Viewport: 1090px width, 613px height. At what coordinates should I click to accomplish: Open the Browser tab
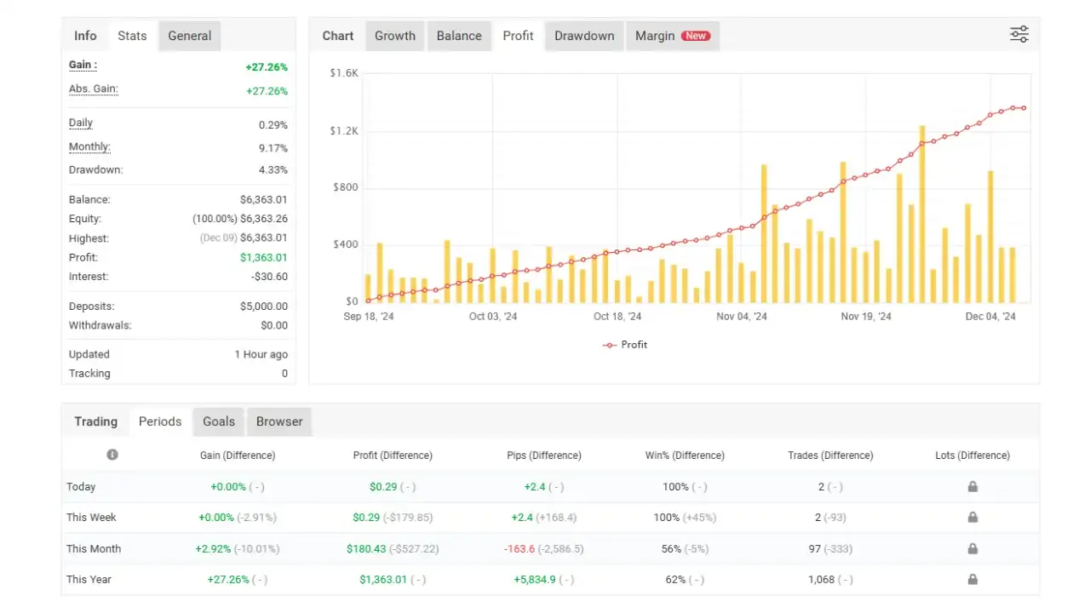point(279,421)
